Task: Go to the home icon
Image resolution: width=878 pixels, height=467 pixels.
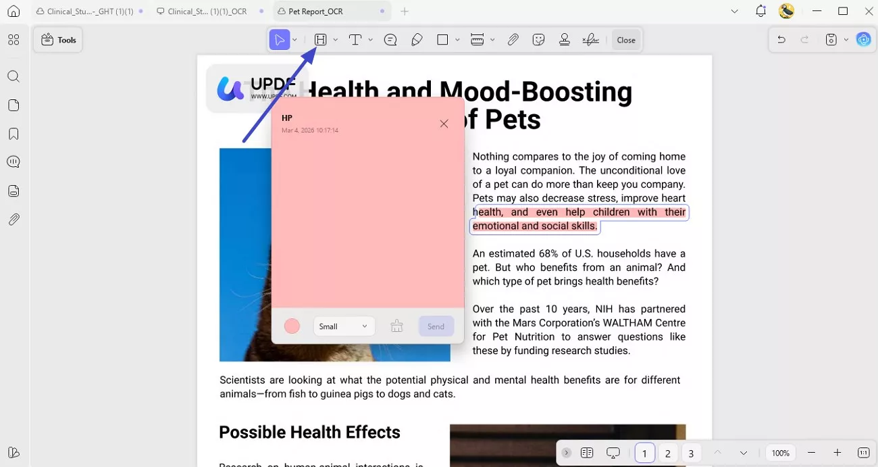Action: (x=14, y=11)
